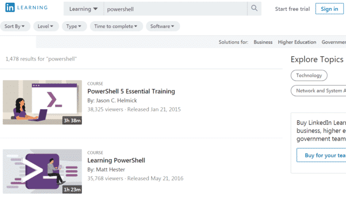This screenshot has width=346, height=198.
Task: Click the Business solutions link
Action: point(263,42)
